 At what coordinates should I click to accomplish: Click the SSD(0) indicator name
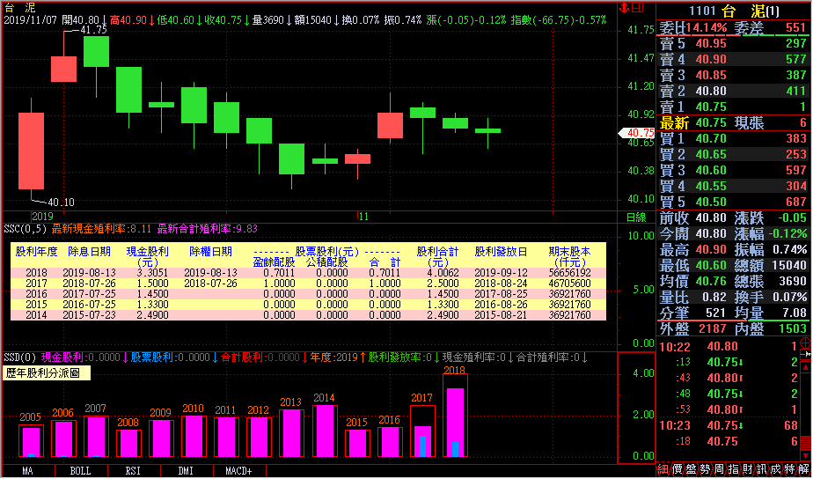click(19, 357)
